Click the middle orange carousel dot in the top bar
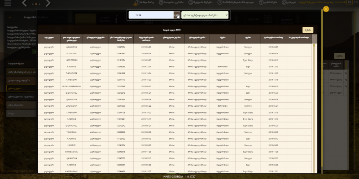This screenshot has width=359, height=179. click(x=36, y=4)
